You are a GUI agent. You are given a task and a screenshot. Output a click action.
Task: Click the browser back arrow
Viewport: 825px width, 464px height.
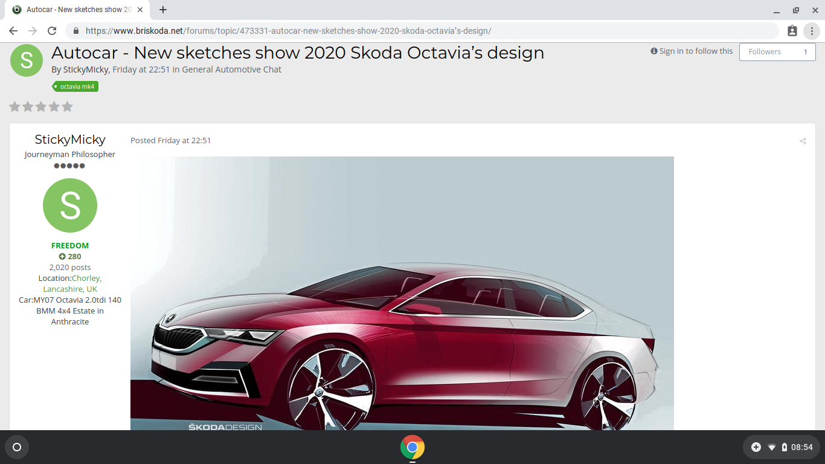point(13,31)
